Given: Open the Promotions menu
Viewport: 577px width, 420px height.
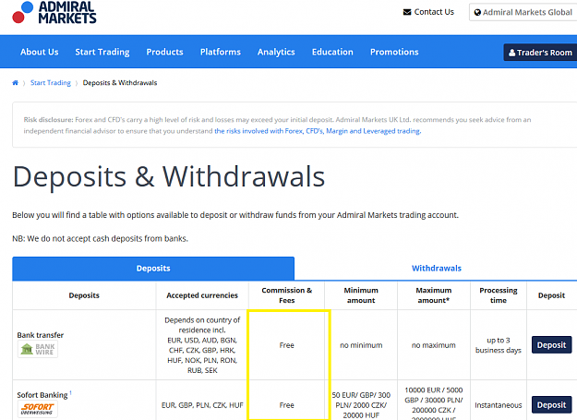Looking at the screenshot, I should click(x=394, y=53).
